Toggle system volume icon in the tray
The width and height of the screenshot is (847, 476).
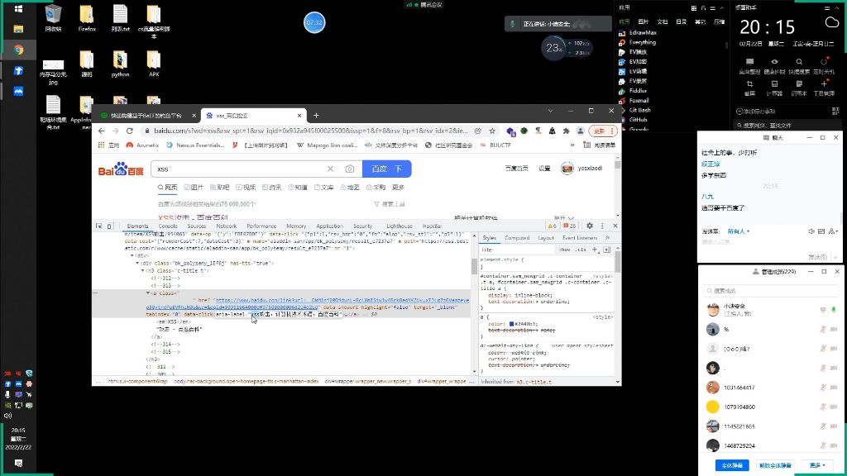tap(7, 416)
